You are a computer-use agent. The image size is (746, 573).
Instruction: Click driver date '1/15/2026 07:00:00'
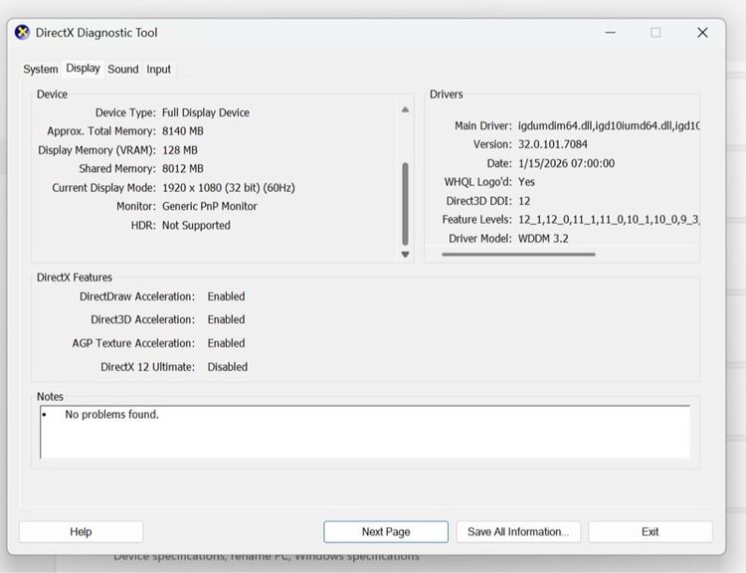coord(566,164)
